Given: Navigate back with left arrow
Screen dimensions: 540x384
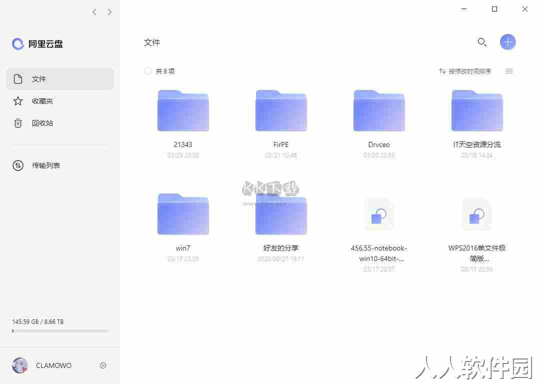Looking at the screenshot, I should pos(94,12).
